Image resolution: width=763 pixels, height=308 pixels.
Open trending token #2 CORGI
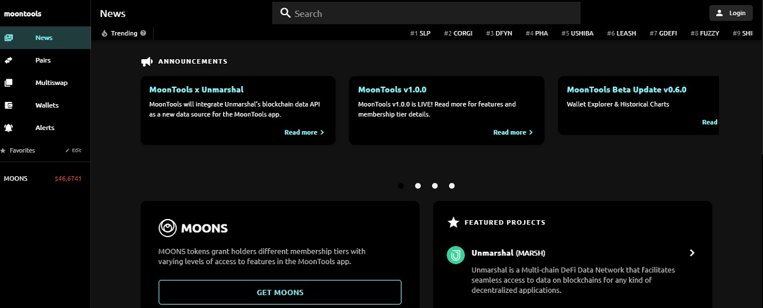[458, 33]
